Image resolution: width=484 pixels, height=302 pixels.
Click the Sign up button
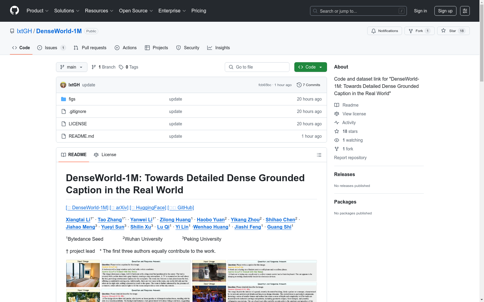tap(445, 11)
